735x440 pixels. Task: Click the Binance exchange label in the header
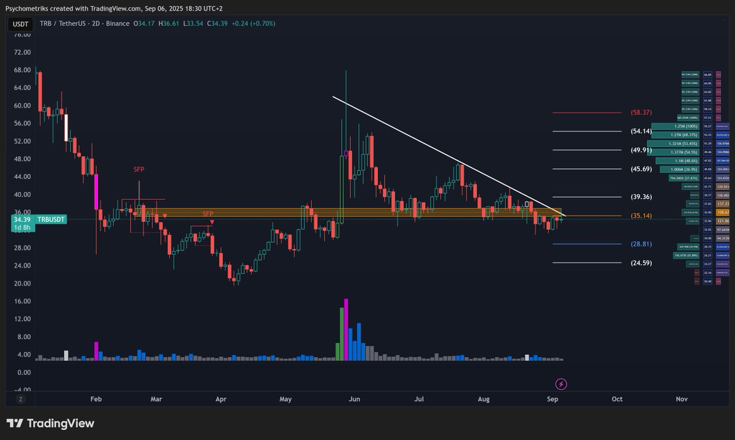tap(118, 24)
